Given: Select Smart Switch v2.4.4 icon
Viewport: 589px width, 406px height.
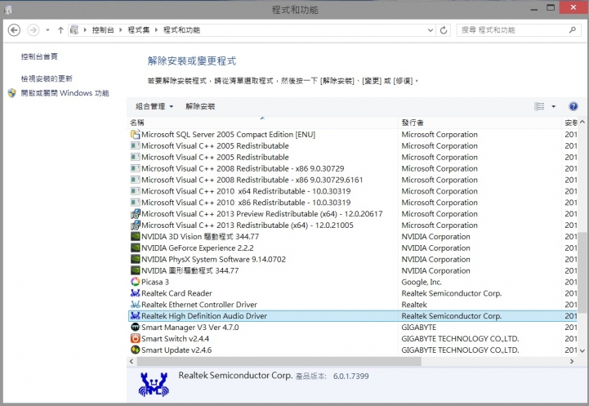Looking at the screenshot, I should [136, 338].
